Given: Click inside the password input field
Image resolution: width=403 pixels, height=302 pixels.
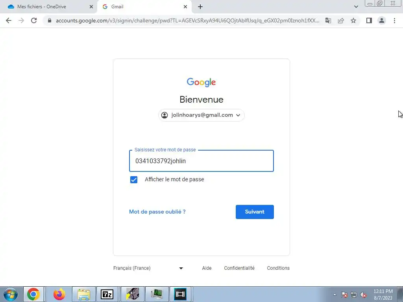Looking at the screenshot, I should click(201, 161).
